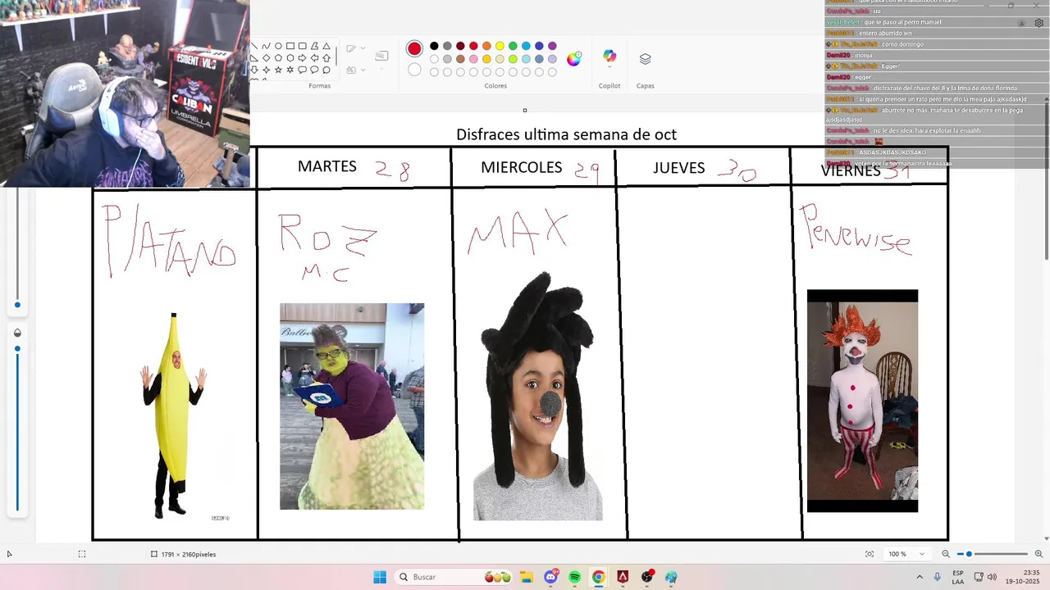
Task: Select the Rounded rectangular callout shape
Action: [x=303, y=70]
